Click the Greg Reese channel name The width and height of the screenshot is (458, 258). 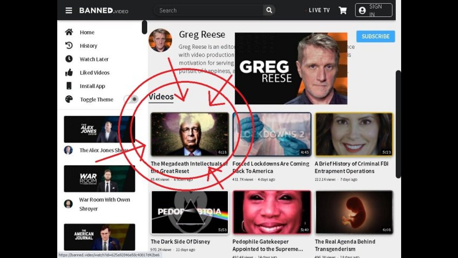202,34
